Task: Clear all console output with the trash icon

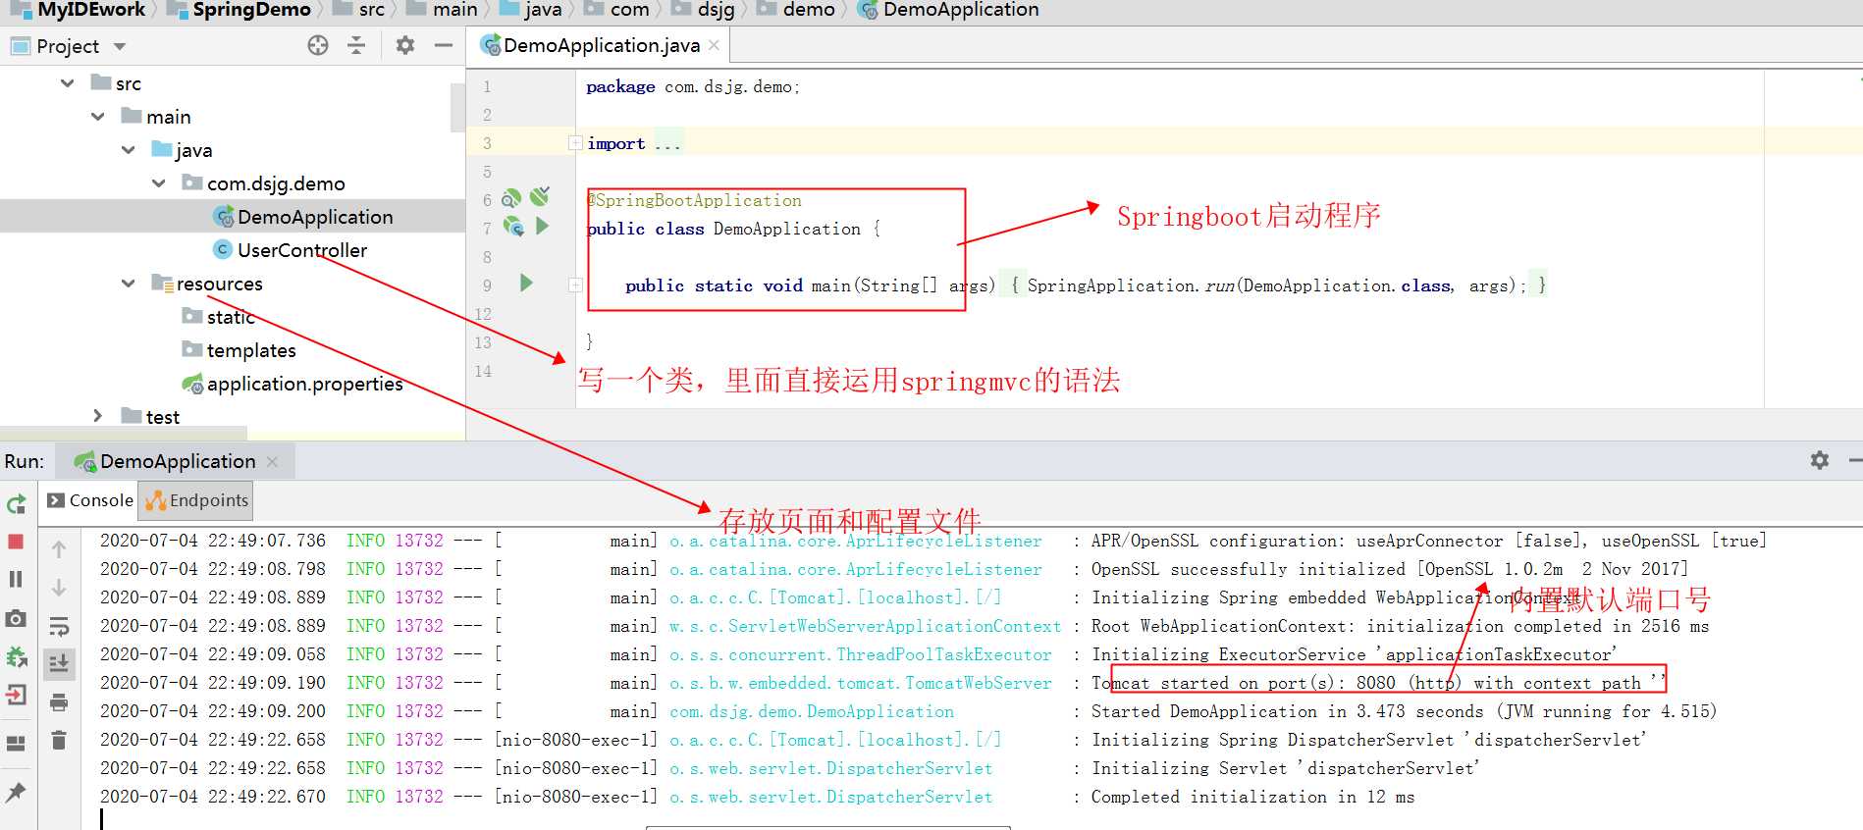Action: point(59,740)
